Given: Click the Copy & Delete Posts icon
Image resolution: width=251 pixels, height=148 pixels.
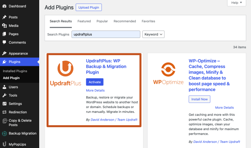Looking at the screenshot, I should coord(5,121).
